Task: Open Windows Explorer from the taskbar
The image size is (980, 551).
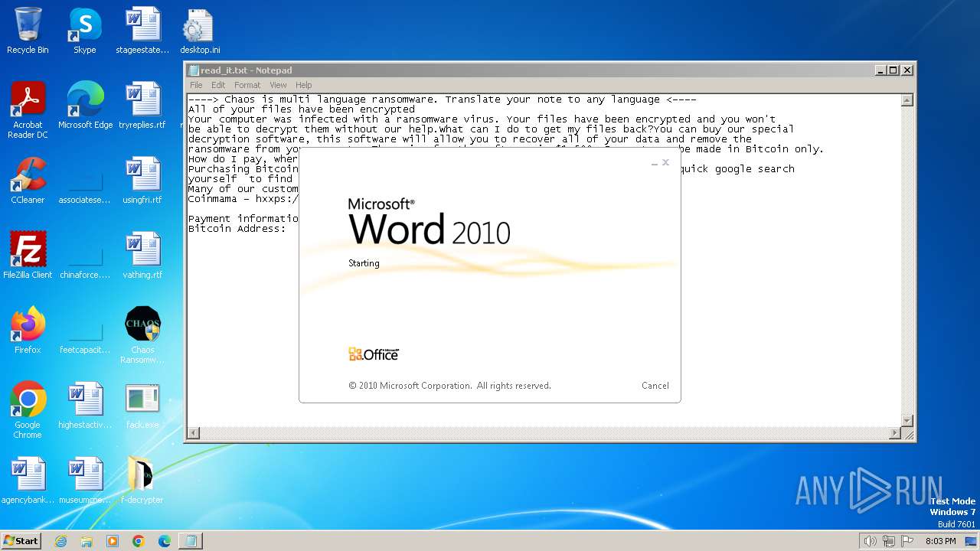Action: pos(87,541)
